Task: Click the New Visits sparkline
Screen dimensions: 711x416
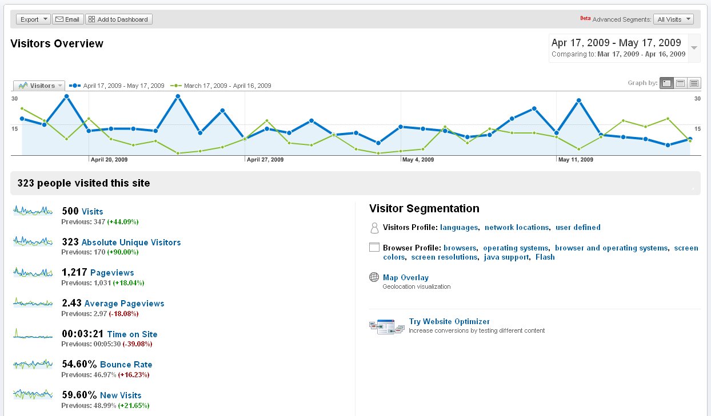Action: [33, 394]
